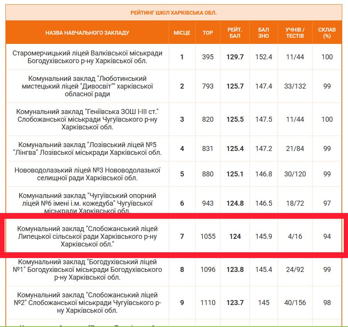Click the 'Учнів / тестів' column header

pyautogui.click(x=295, y=33)
